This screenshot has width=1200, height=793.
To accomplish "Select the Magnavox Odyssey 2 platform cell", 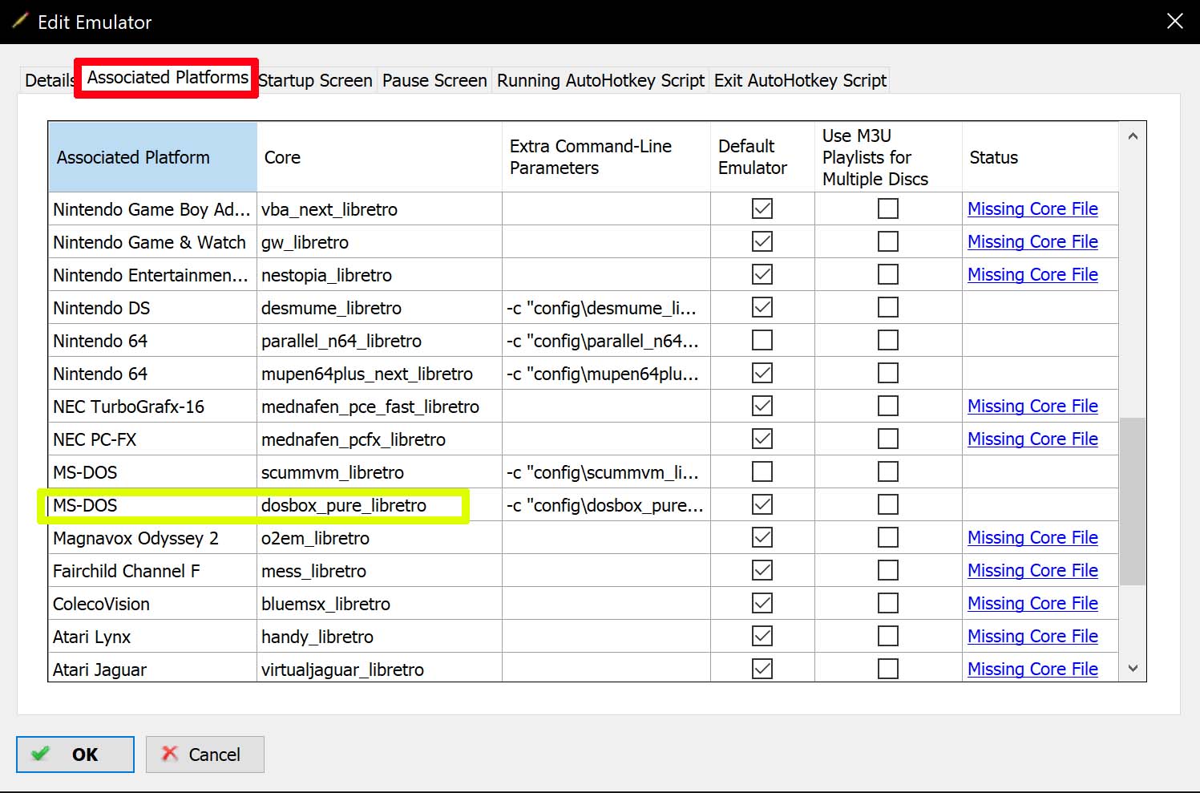I will pyautogui.click(x=152, y=538).
